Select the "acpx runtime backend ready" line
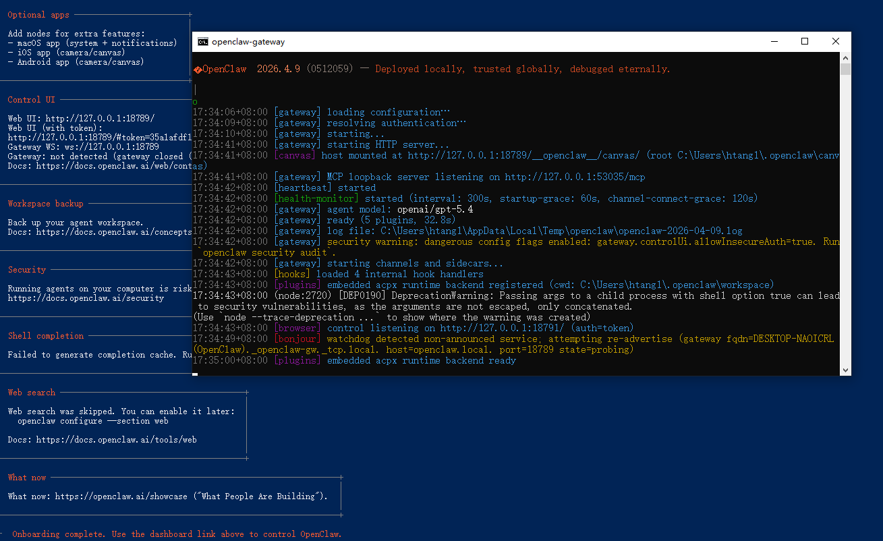The width and height of the screenshot is (883, 541). click(x=354, y=360)
